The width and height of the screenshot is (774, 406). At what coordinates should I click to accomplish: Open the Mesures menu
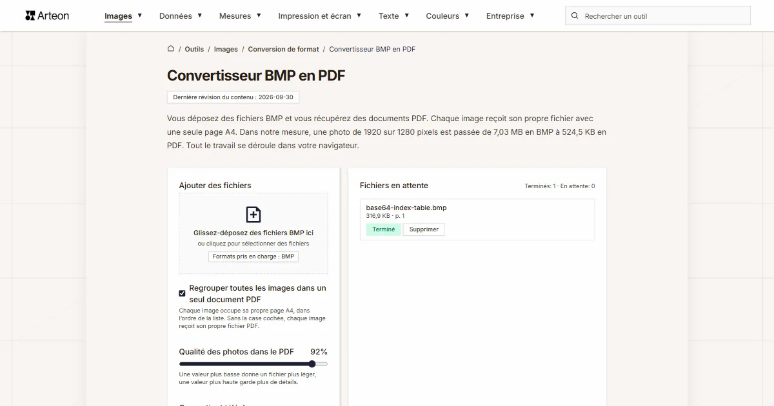(235, 16)
